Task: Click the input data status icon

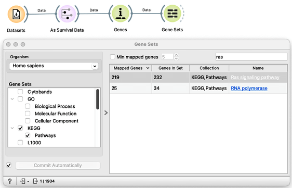Action: click(x=22, y=181)
